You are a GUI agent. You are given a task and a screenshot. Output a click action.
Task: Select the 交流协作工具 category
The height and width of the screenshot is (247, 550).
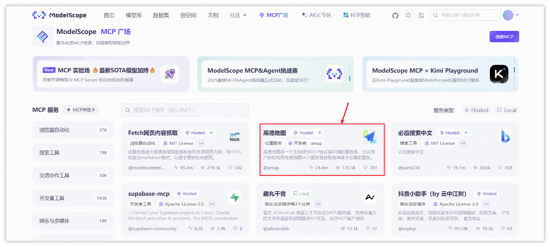point(73,175)
